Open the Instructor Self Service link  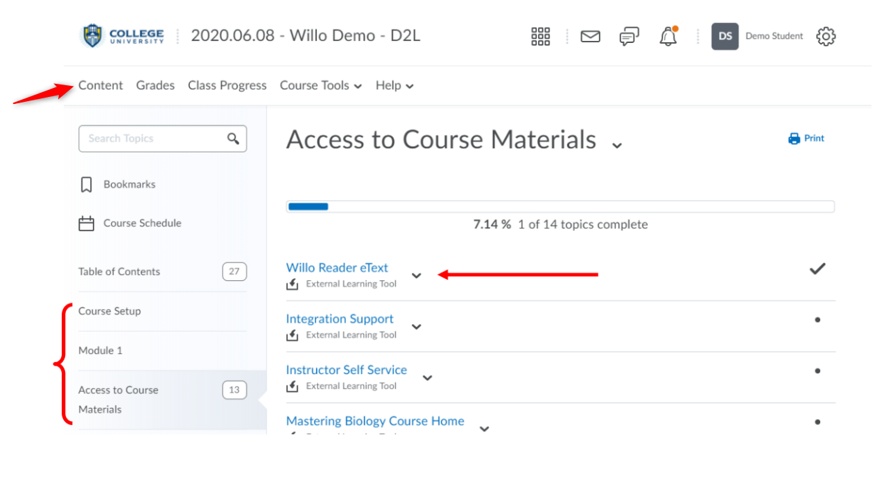click(x=347, y=370)
